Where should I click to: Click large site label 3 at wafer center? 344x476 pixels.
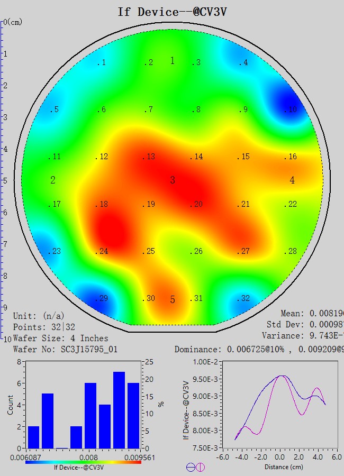172,181
